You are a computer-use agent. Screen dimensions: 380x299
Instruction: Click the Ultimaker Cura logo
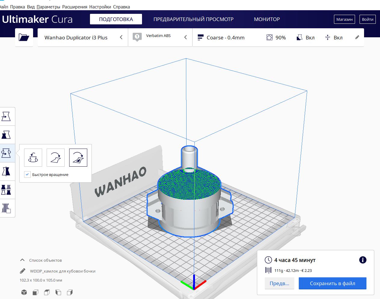point(37,19)
